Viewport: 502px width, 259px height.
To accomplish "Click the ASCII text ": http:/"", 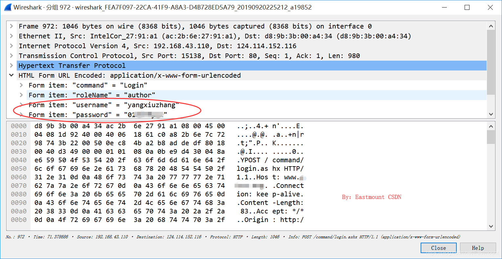I will (x=288, y=220).
